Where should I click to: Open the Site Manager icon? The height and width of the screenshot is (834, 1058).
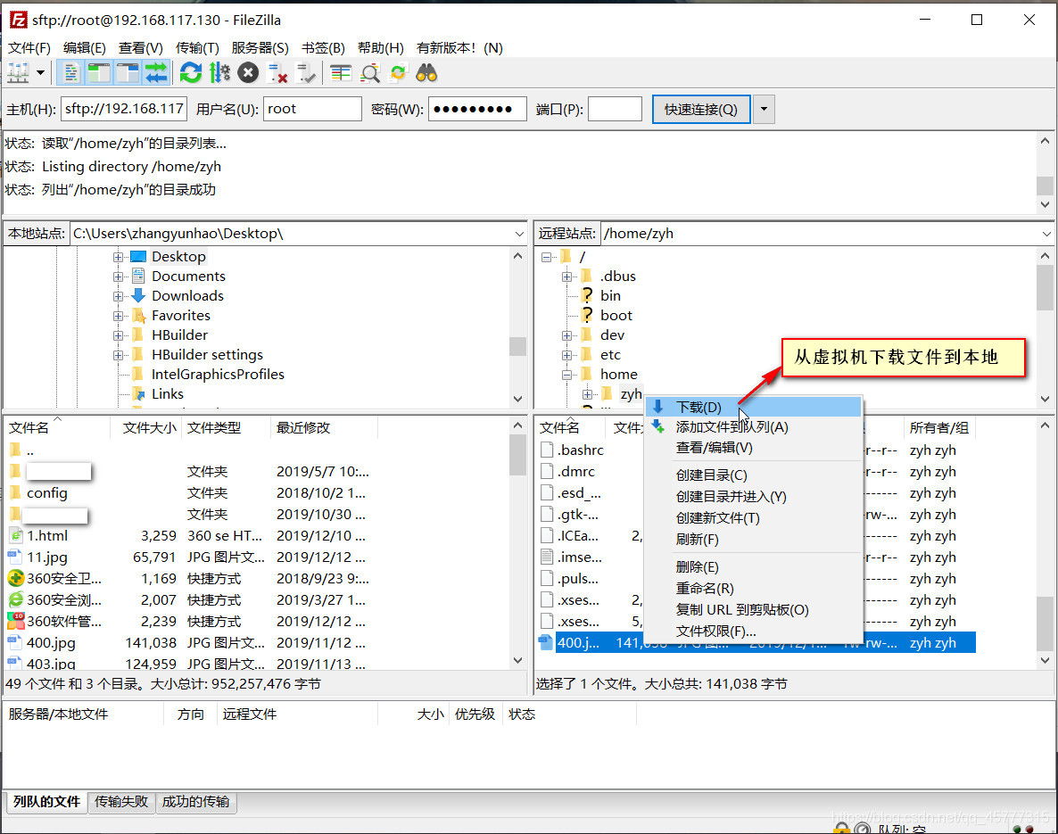19,73
